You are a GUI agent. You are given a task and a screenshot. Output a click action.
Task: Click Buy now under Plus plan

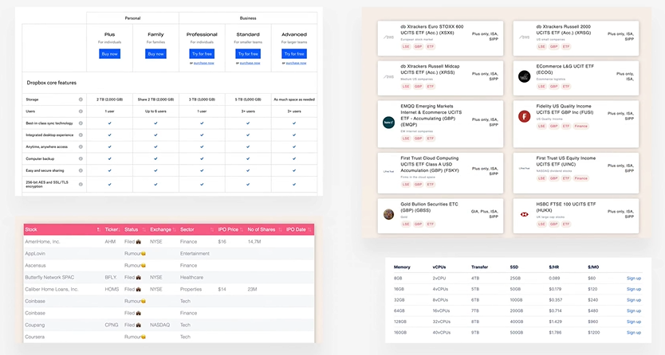click(109, 54)
